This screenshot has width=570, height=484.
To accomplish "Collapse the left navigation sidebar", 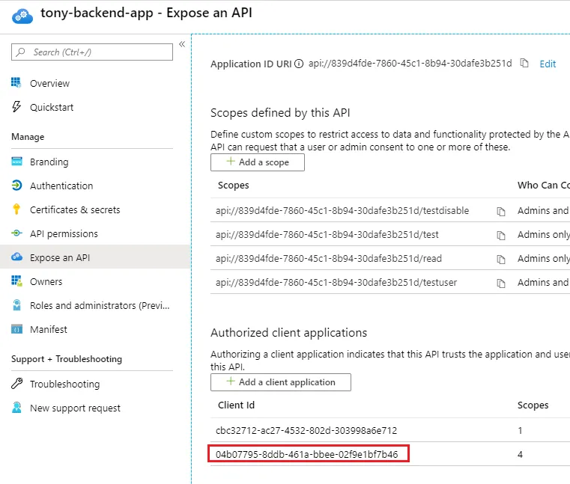I will click(182, 45).
